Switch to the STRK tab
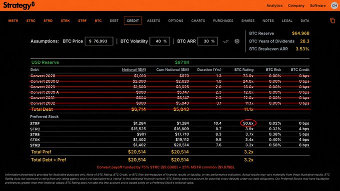 click(65, 21)
